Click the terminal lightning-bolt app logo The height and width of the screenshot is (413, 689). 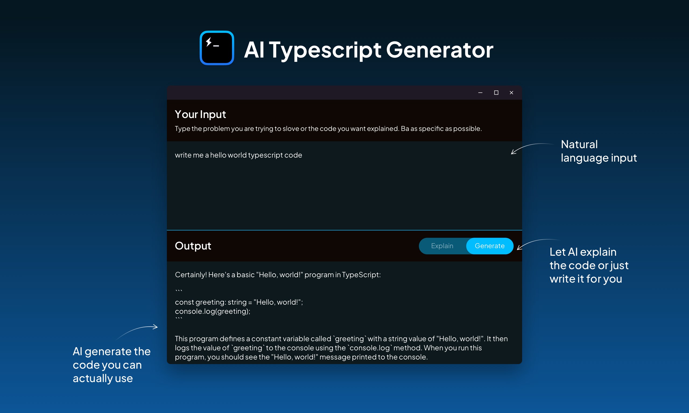click(217, 48)
